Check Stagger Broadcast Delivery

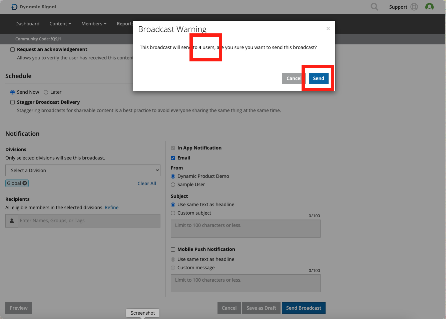coord(13,102)
